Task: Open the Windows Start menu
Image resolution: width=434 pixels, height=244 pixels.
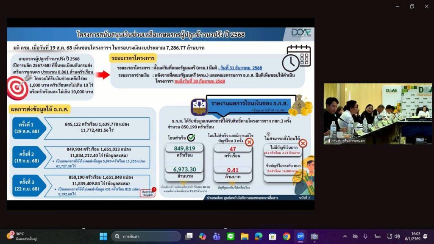Action: click(x=103, y=236)
